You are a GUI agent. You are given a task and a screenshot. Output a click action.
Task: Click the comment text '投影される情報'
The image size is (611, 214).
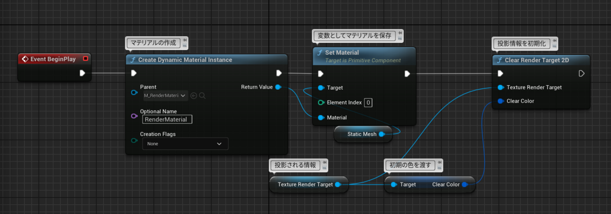pos(295,165)
